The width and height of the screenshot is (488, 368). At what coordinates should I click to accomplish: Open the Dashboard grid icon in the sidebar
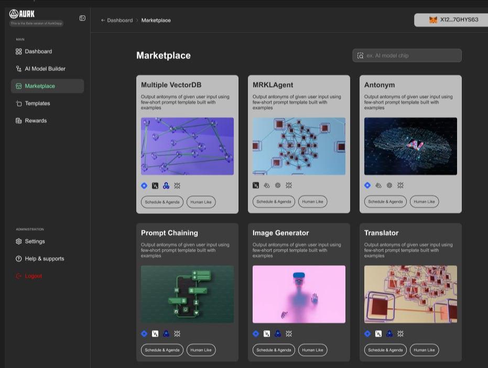[x=19, y=51]
